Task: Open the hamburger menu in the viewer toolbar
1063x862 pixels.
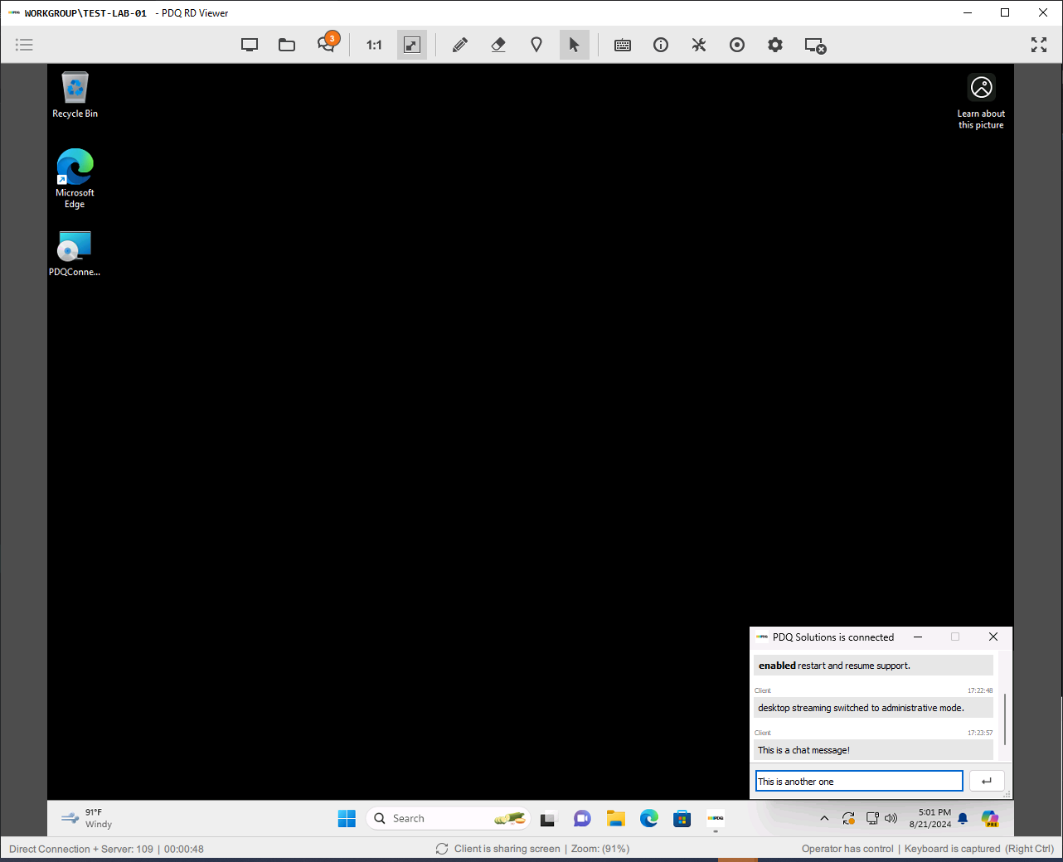Action: pos(24,45)
